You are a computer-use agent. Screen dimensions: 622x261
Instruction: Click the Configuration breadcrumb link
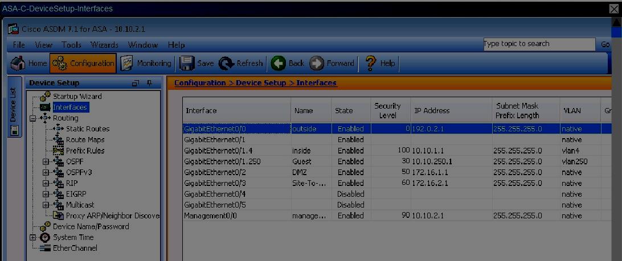coord(200,83)
